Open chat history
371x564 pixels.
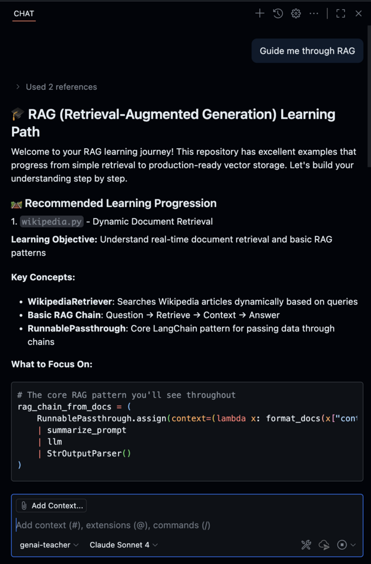click(278, 14)
